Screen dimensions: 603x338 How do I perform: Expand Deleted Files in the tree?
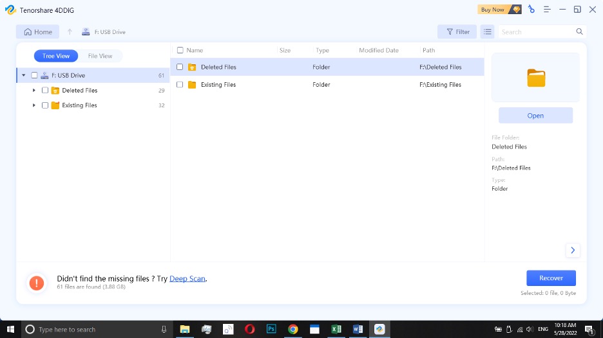point(34,90)
